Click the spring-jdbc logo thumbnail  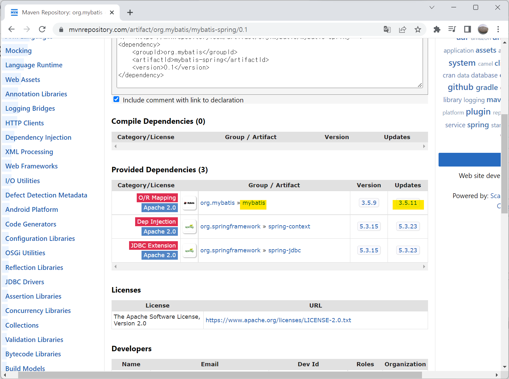(x=189, y=251)
